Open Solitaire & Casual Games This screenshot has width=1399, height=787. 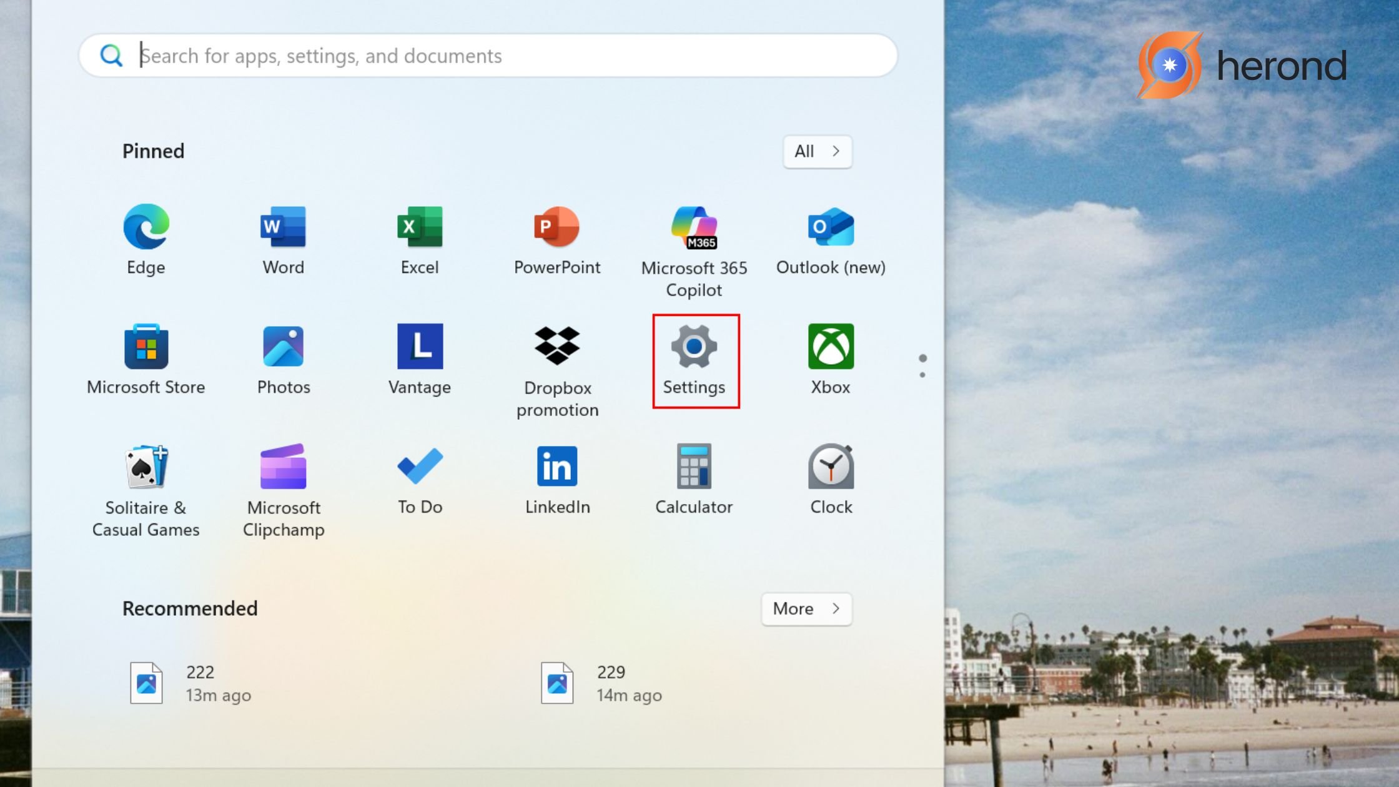click(146, 467)
